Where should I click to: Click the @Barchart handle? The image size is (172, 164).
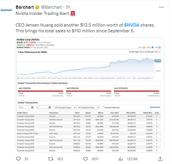[51, 7]
